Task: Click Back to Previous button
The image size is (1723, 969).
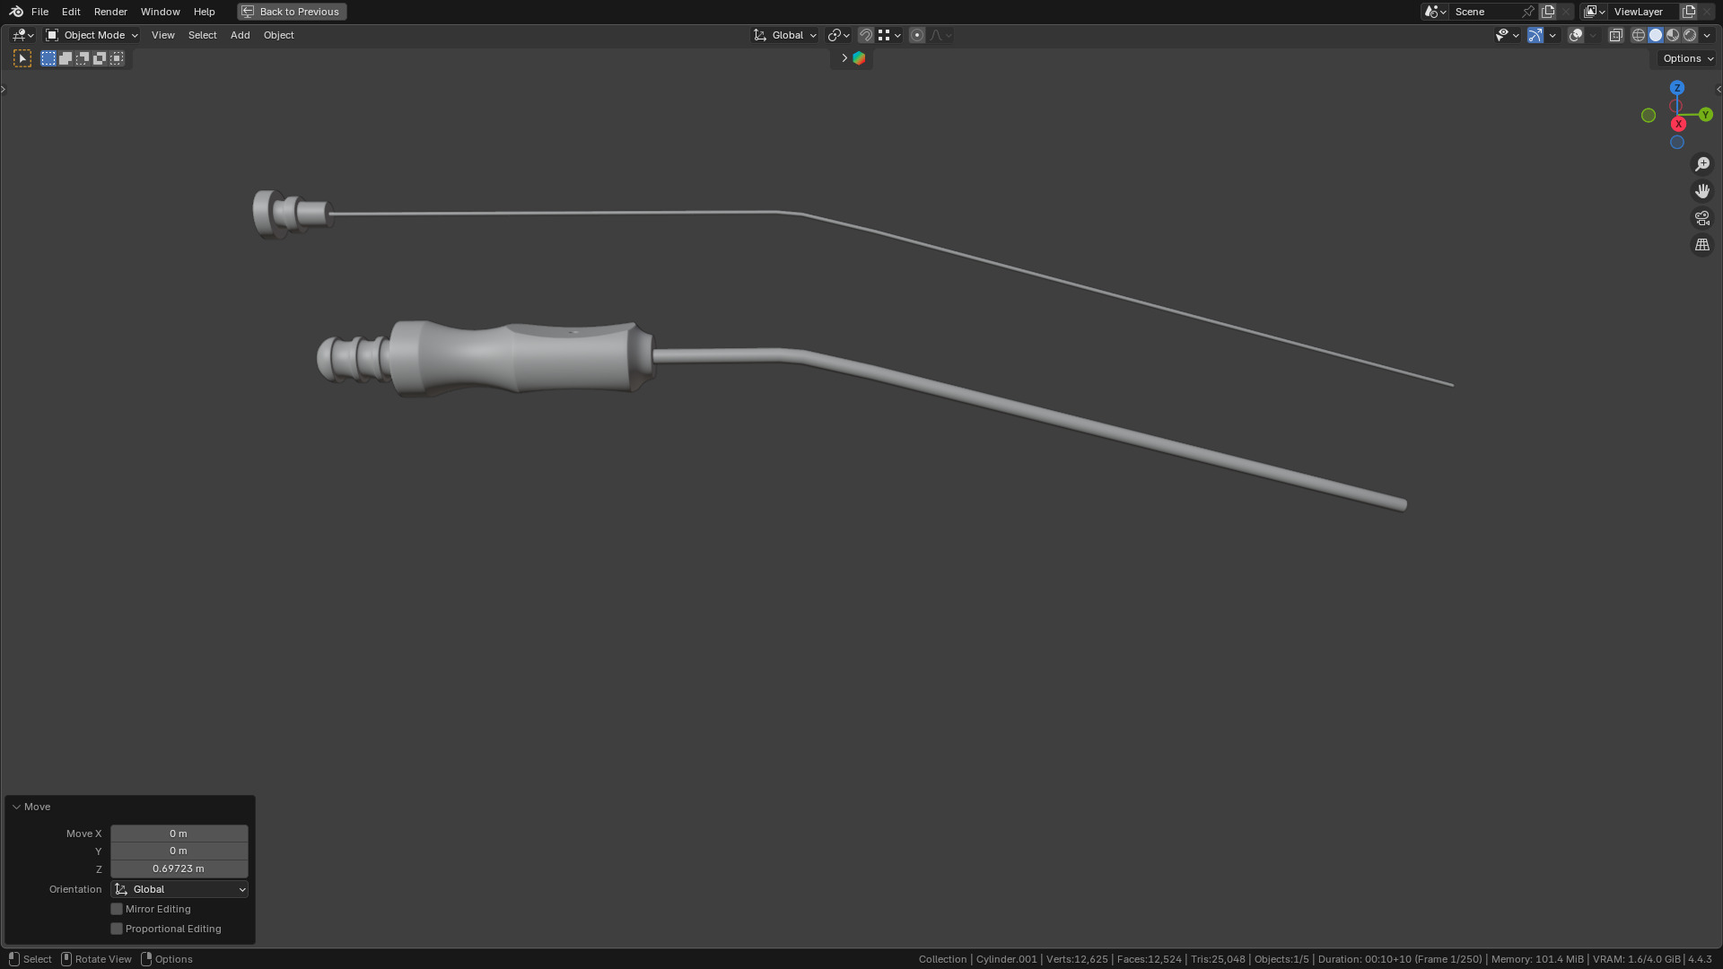Action: (x=292, y=12)
